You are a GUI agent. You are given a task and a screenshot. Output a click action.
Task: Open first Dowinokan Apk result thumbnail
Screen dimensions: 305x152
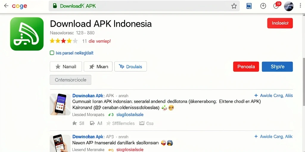pyautogui.click(x=60, y=104)
